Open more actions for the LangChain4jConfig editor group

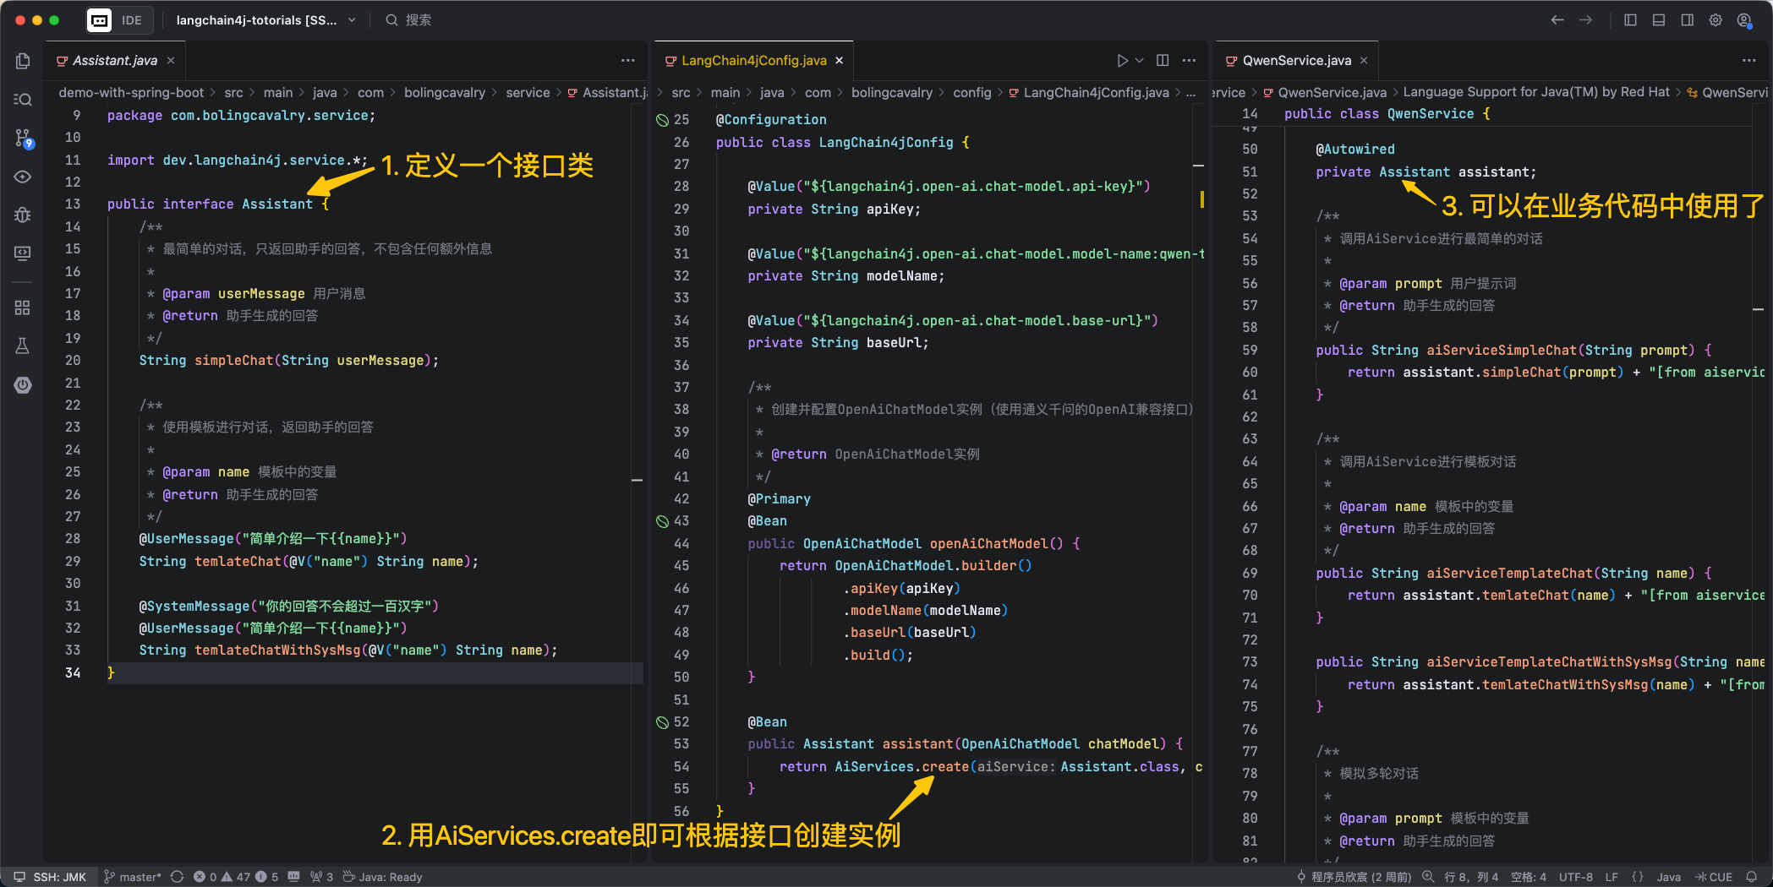pyautogui.click(x=1189, y=61)
